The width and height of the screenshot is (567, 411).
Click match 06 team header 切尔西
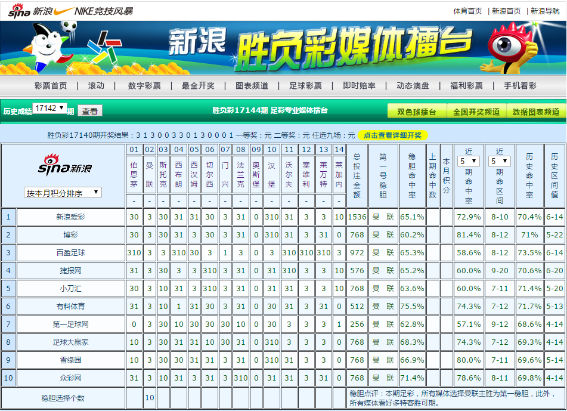point(210,174)
